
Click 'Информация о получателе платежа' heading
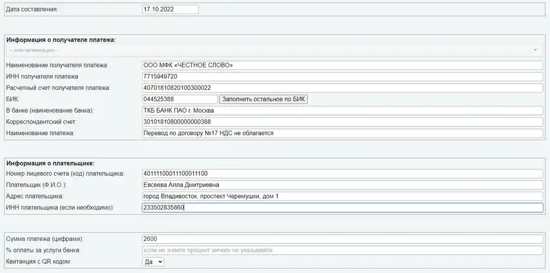(x=61, y=40)
